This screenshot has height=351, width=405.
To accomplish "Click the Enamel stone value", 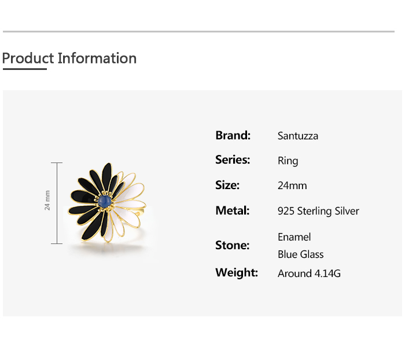I will 294,237.
